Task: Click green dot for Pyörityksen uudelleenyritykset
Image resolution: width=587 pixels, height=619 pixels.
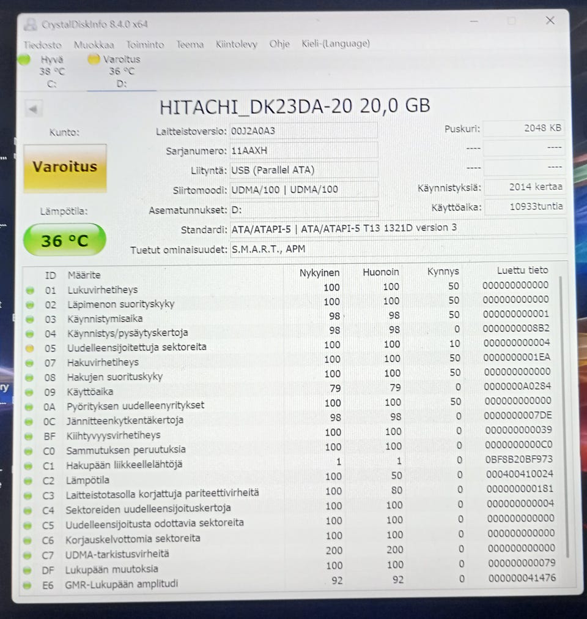Action: 29,407
